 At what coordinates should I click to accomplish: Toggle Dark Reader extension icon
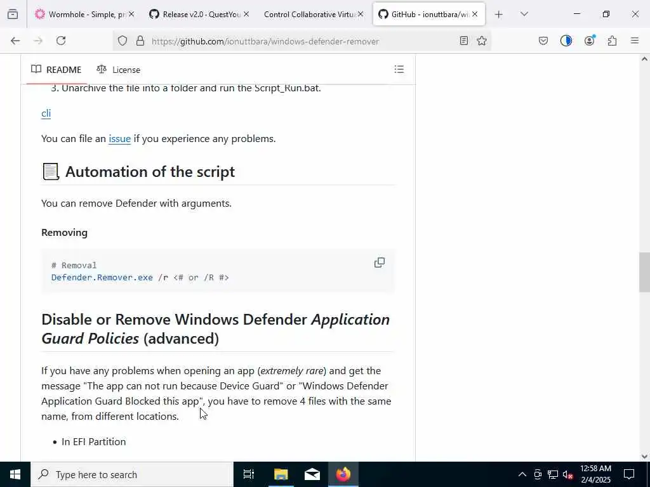coord(566,41)
